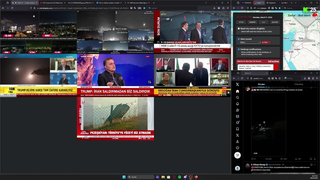
Task: Switch to the CENTCOM tab
Action: pyautogui.click(x=246, y=3)
